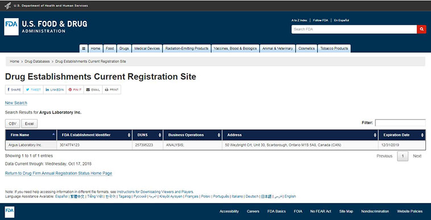The width and height of the screenshot is (431, 220).
Task: Open the hamburger menu tab
Action: click(84, 49)
